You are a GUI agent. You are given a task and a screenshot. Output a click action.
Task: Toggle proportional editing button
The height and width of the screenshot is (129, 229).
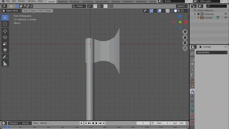tap(106, 6)
